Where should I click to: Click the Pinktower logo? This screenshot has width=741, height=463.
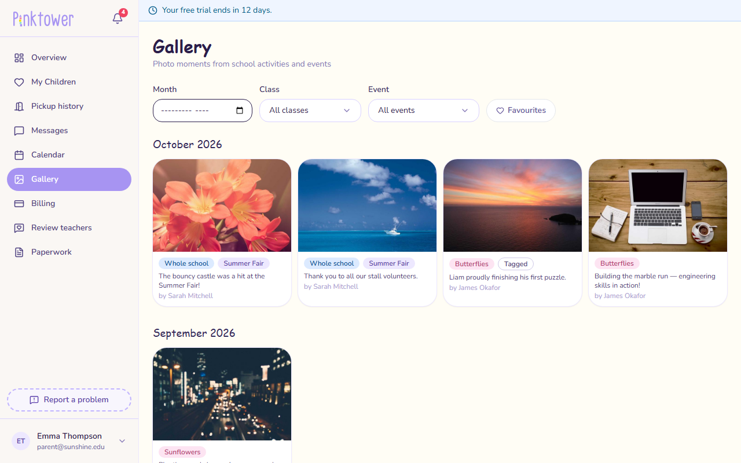coord(43,19)
